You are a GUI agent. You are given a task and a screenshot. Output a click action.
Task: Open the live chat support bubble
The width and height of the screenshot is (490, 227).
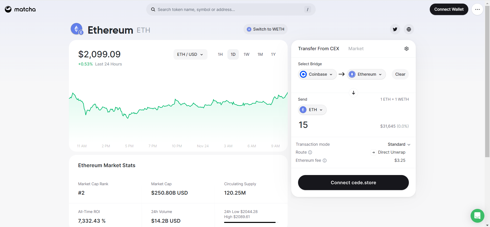[477, 216]
